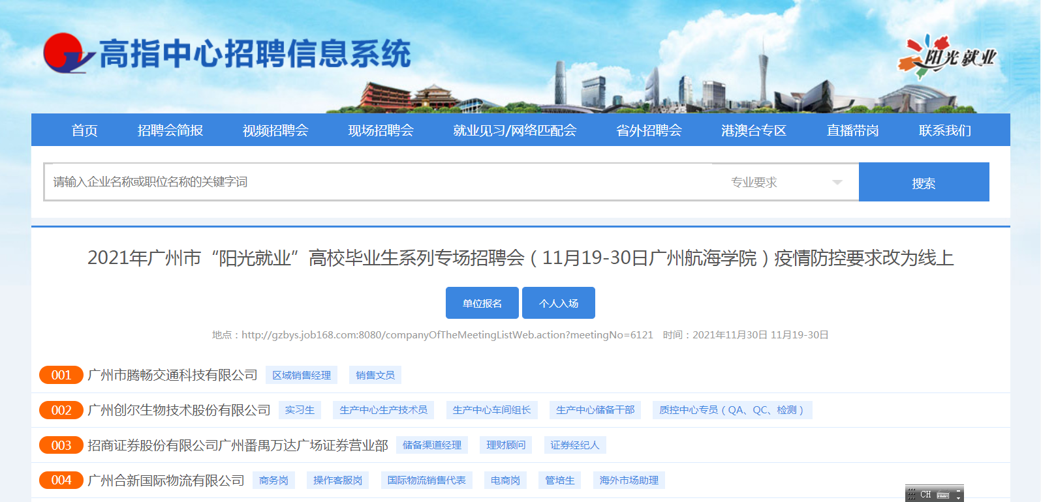Select 直播带岗 in the navigation bar
The image size is (1041, 502).
coord(852,130)
